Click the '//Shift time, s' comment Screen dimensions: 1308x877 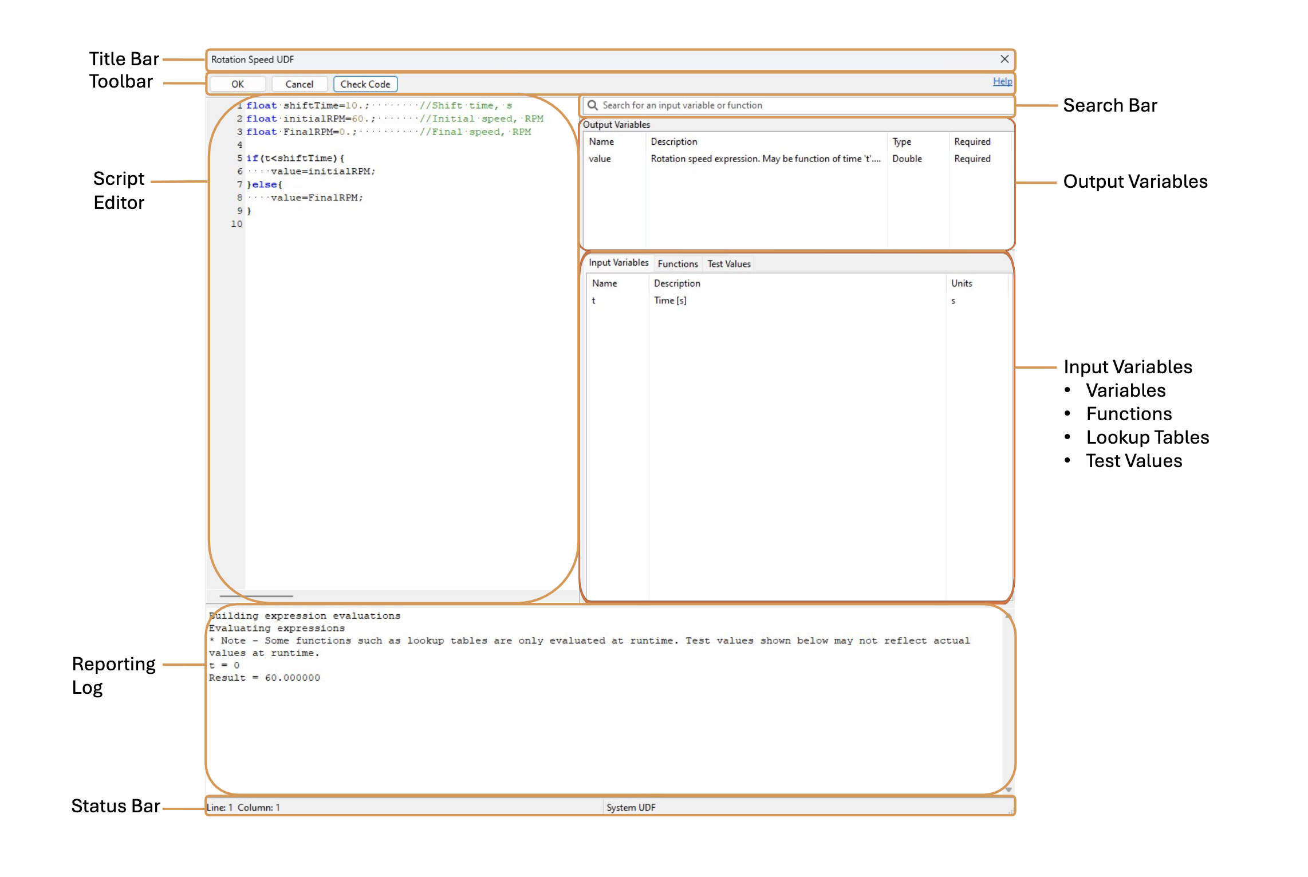click(x=466, y=105)
